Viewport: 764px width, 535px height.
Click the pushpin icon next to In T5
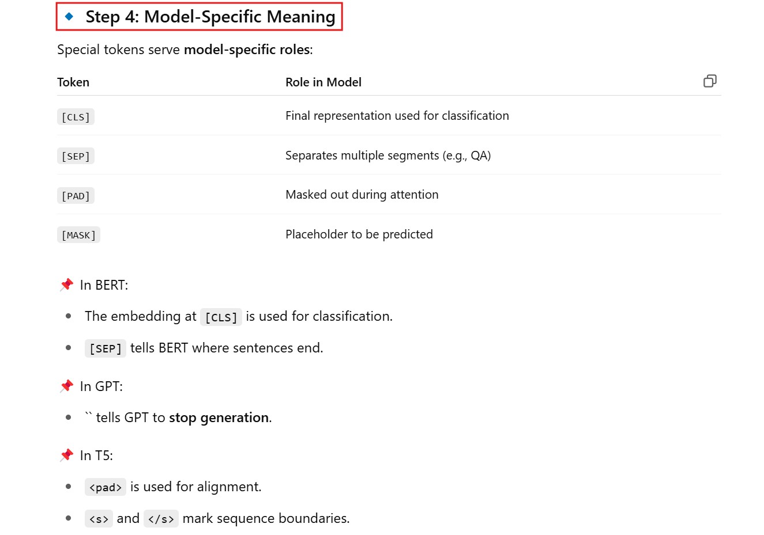[67, 455]
